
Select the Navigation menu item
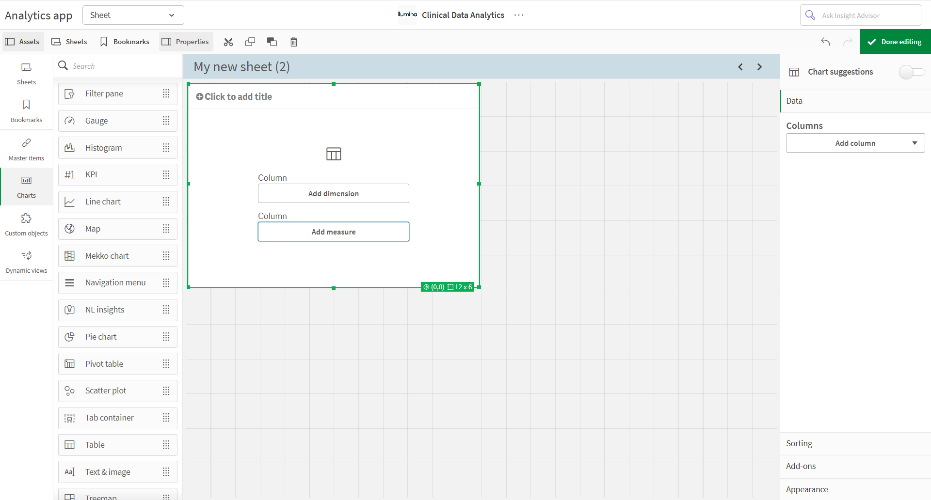click(x=118, y=282)
